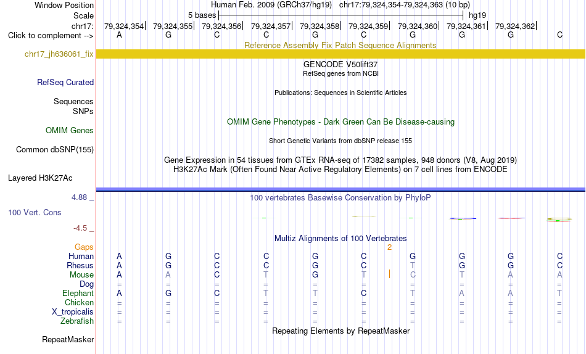Click the GENCODE V50lift37 track title
This screenshot has height=354, width=586.
[x=340, y=64]
